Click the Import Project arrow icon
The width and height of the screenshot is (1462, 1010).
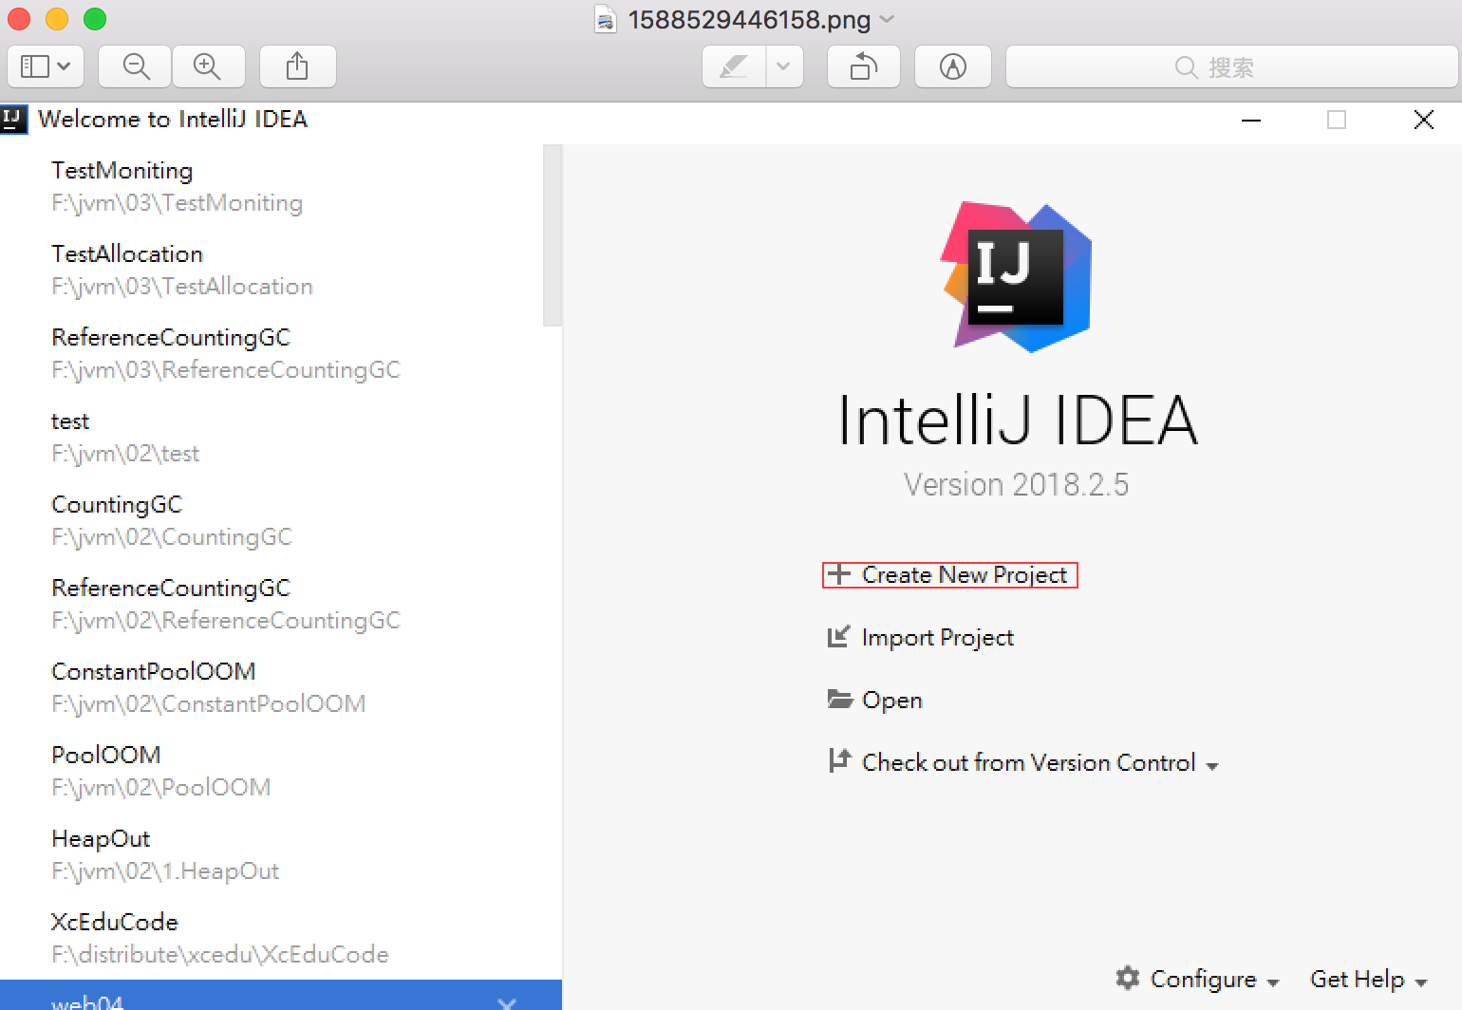[838, 637]
